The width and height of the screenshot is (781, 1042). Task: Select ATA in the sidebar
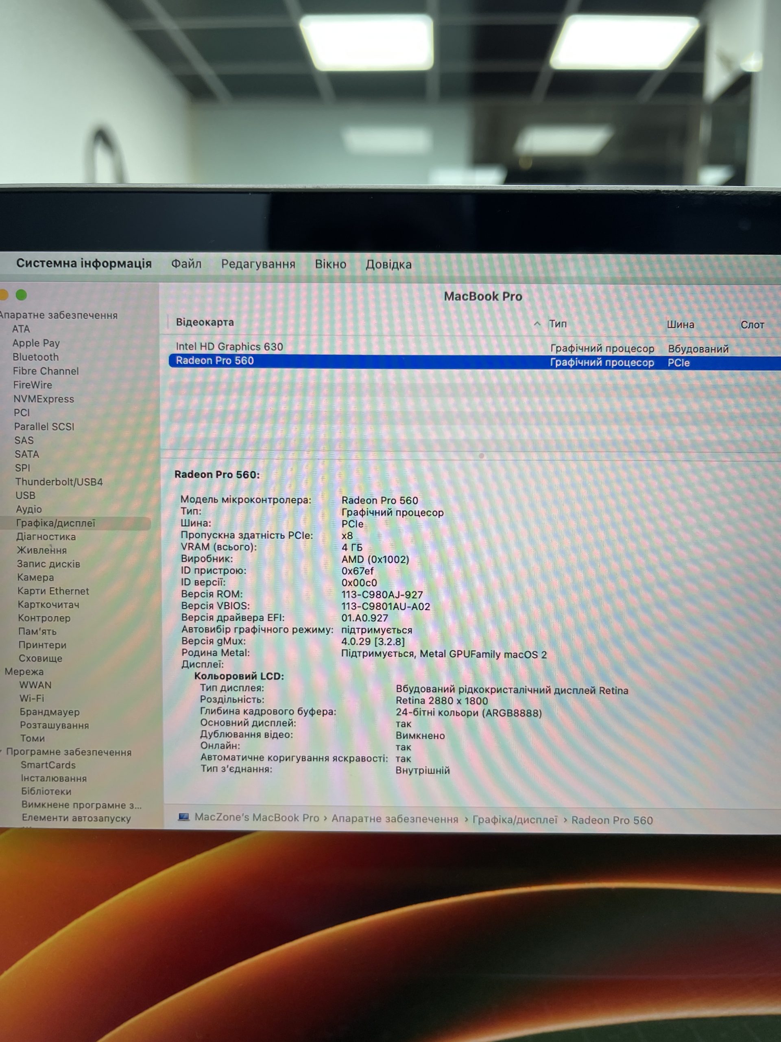point(21,329)
